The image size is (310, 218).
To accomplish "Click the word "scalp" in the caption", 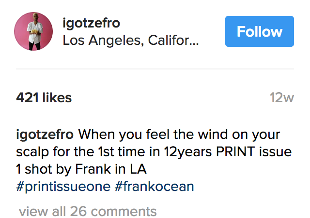I will pos(33,152).
